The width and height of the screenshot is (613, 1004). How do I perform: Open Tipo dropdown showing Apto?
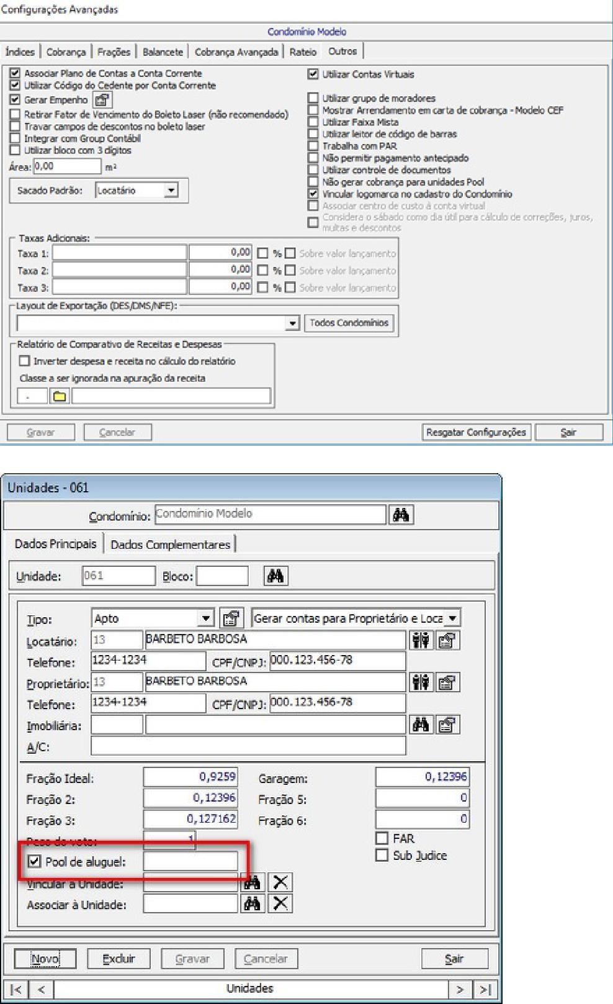pyautogui.click(x=207, y=618)
